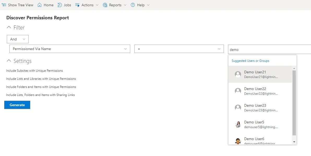Enable Include Subsites with Unique Permissions
The width and height of the screenshot is (311, 156).
(34, 70)
